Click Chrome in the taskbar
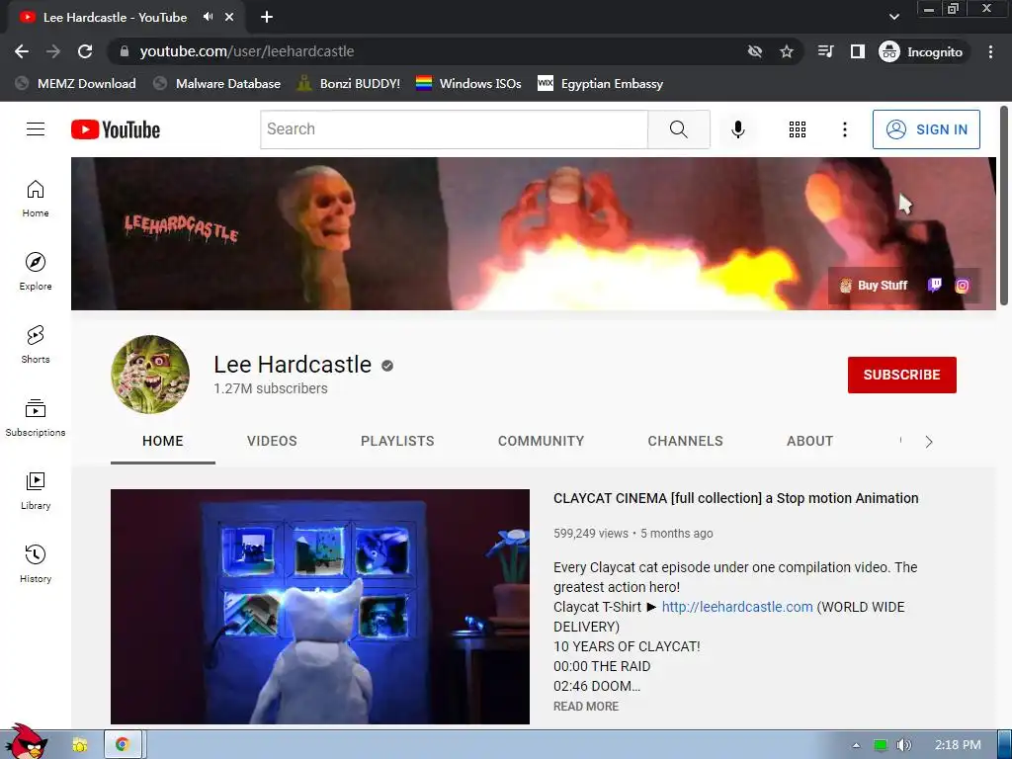This screenshot has height=759, width=1012. (122, 745)
